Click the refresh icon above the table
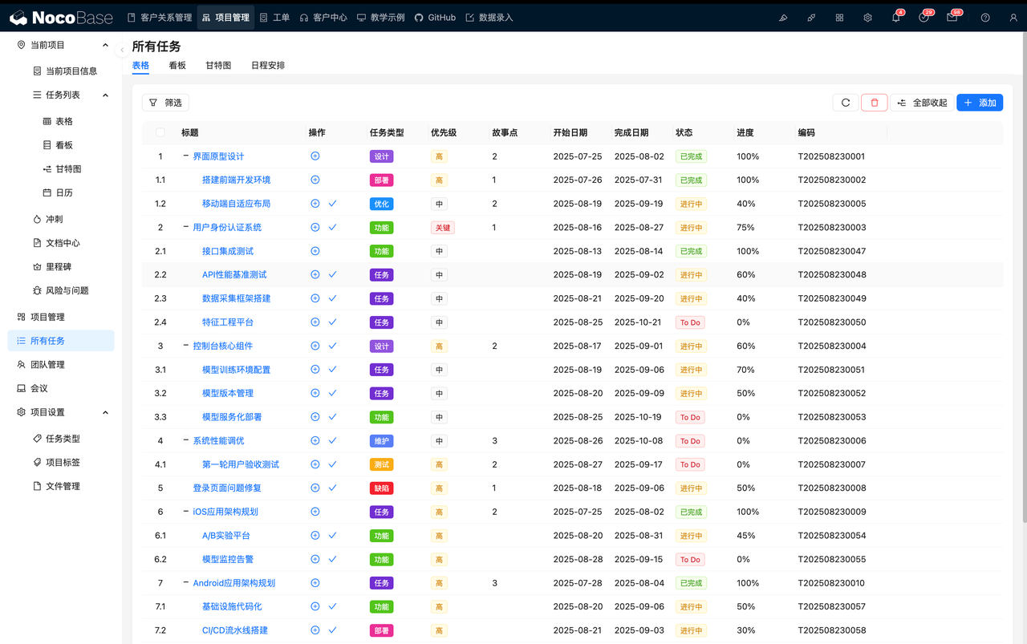The image size is (1027, 644). [845, 103]
